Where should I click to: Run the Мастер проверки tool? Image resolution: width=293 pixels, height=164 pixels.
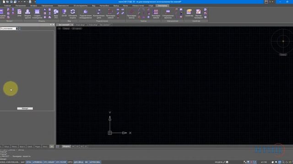coord(198,14)
